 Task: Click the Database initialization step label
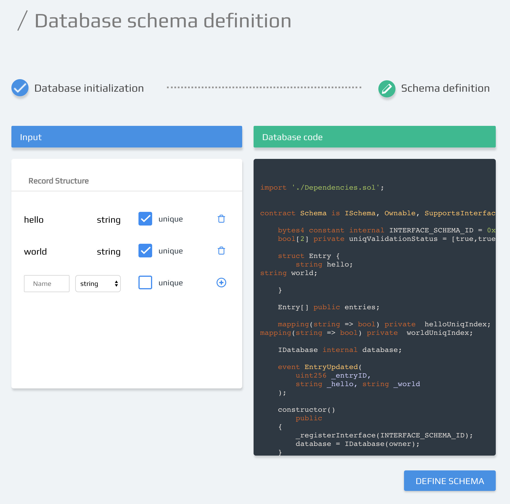[89, 88]
